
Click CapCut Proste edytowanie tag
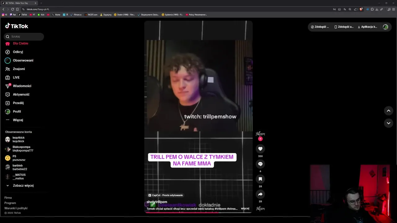click(166, 195)
